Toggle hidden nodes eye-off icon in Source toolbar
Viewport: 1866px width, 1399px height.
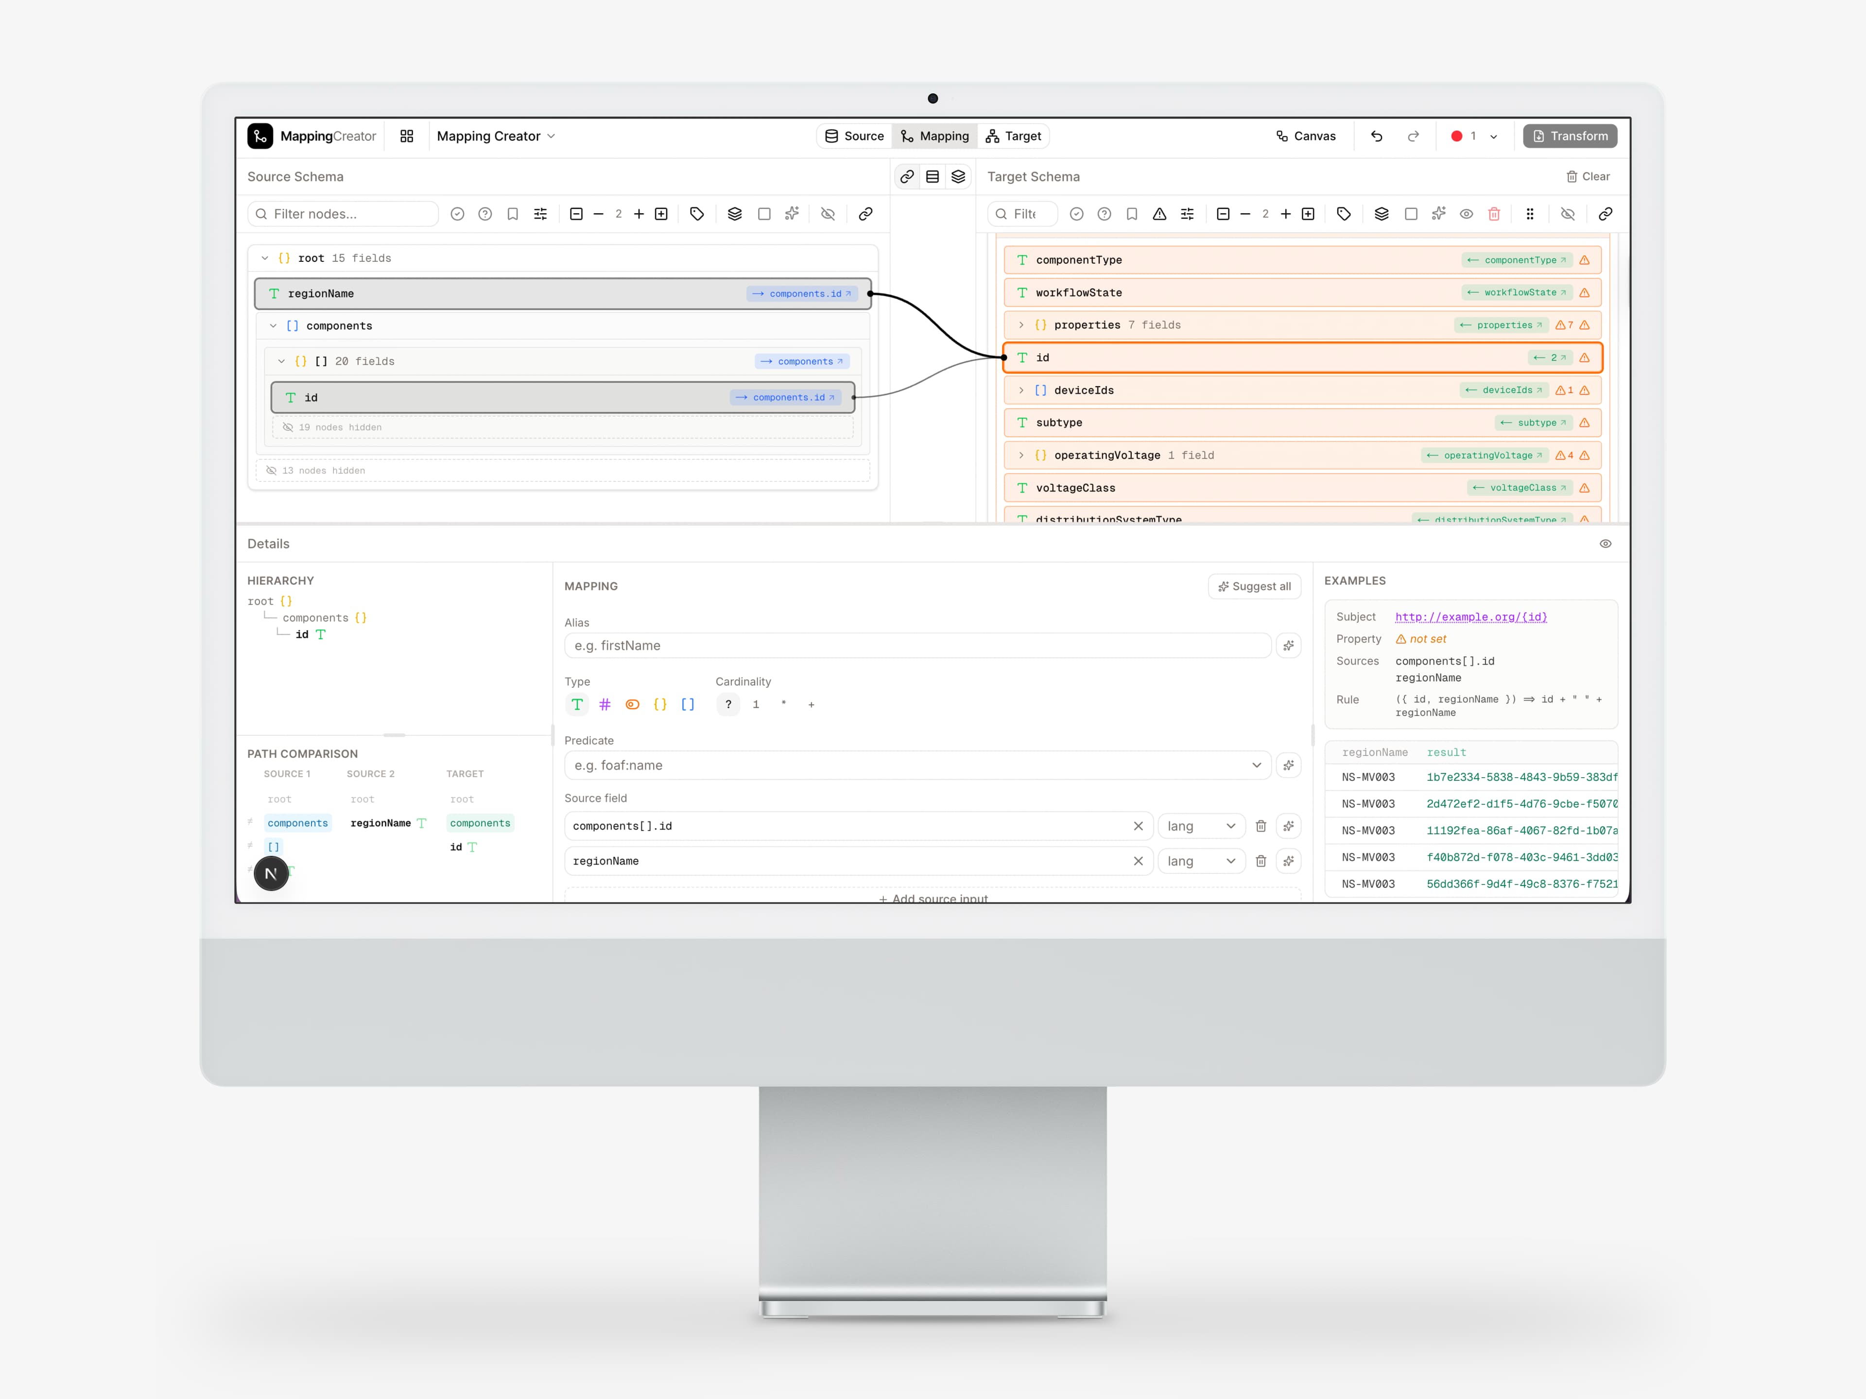point(828,214)
